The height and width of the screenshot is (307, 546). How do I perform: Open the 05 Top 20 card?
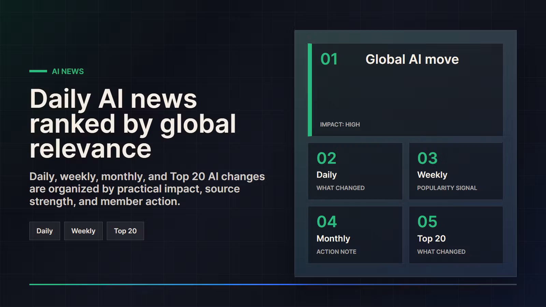tap(456, 235)
